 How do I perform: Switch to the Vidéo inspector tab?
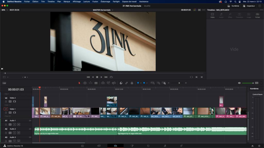tap(212, 15)
